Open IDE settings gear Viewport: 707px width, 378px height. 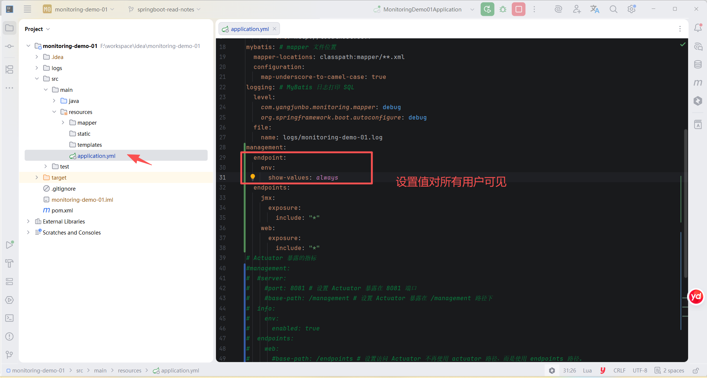point(632,9)
